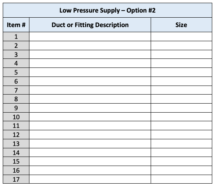Click the item number 14 cell
This screenshot has width=215, height=186.
coord(16,153)
